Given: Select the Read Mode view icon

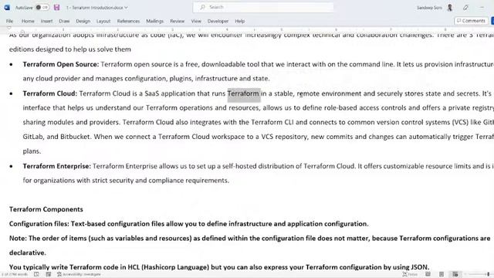Looking at the screenshot, I should (428, 274).
